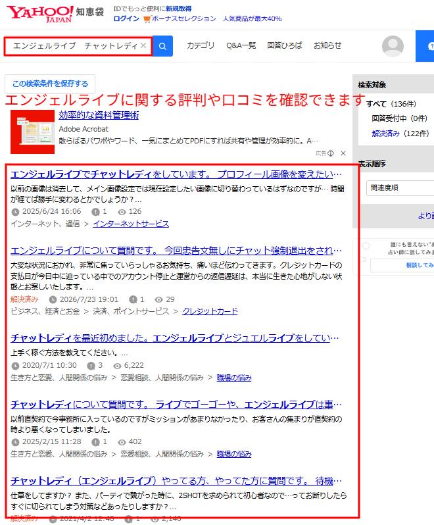Click the Yahoo! JAPAN logo
434x525 pixels.
coord(40,14)
